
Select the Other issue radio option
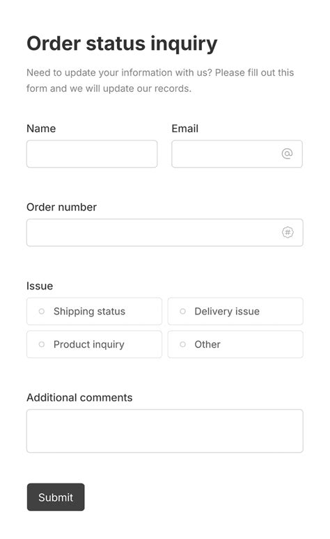click(235, 344)
